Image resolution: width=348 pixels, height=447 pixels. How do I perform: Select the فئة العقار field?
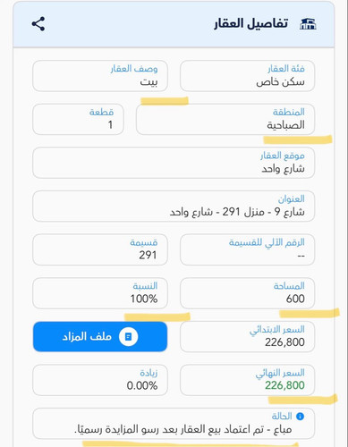tap(247, 76)
